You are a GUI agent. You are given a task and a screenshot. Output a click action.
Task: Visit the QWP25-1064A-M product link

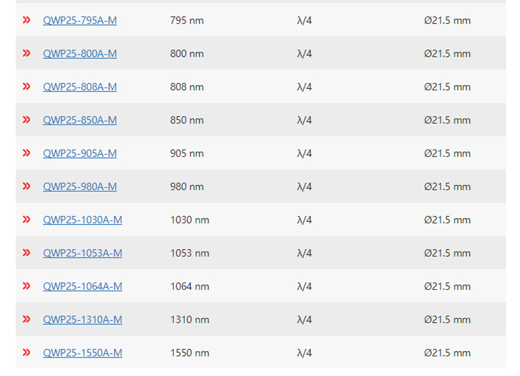click(x=82, y=286)
